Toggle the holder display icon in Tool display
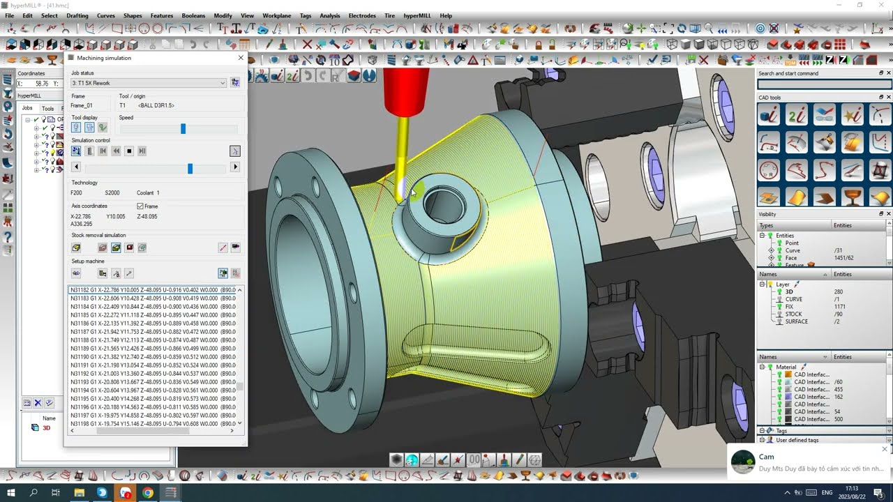The height and width of the screenshot is (502, 893). 89,128
